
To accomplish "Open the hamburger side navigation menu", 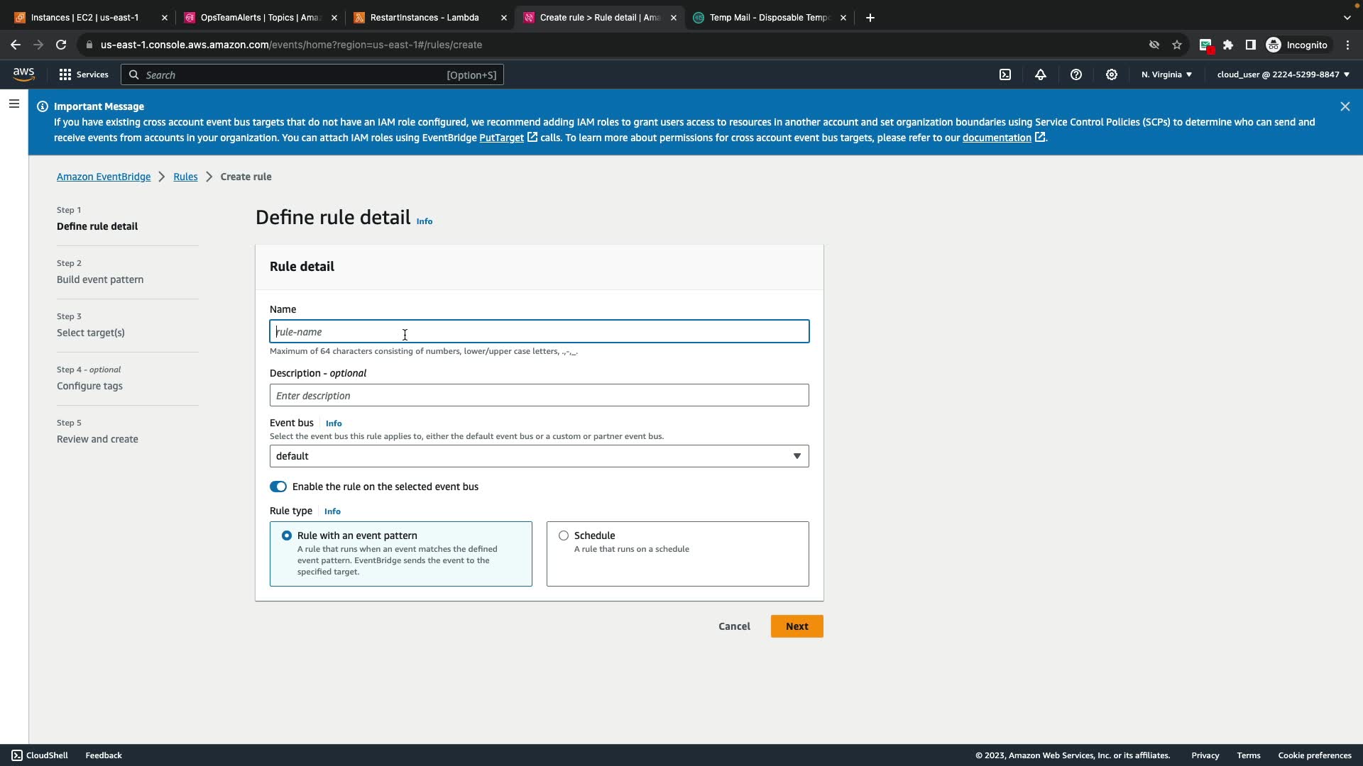I will pyautogui.click(x=13, y=104).
